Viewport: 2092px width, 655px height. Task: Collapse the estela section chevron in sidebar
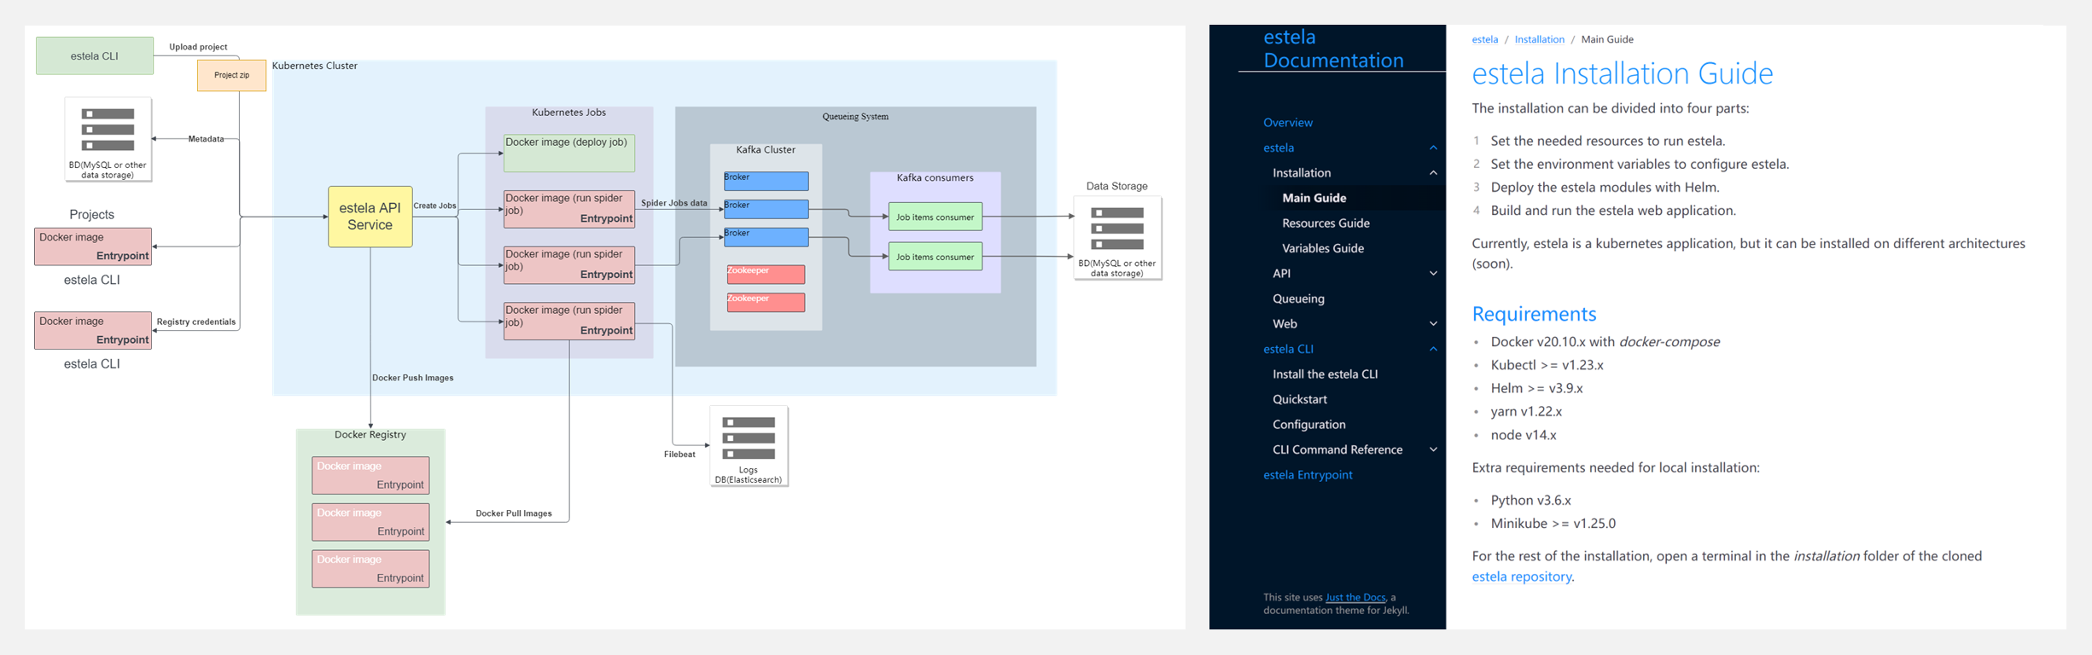pos(1433,148)
